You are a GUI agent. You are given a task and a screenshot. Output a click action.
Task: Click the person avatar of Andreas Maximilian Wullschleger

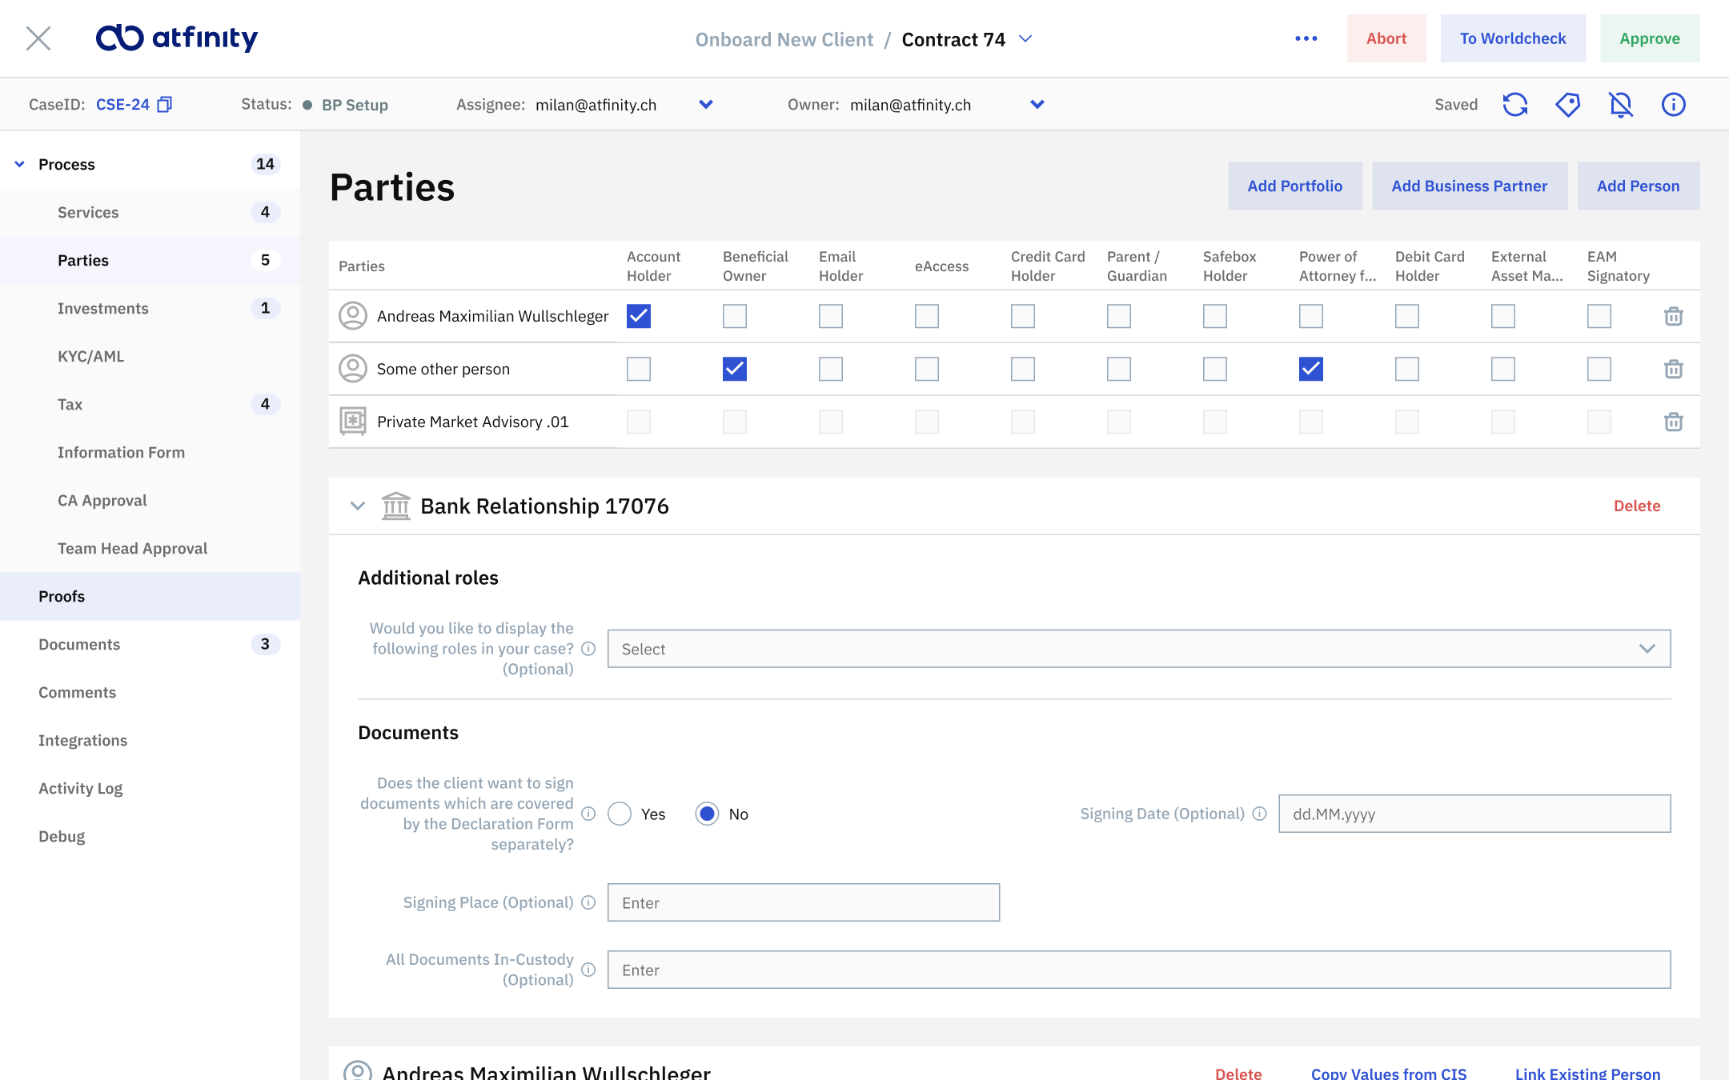click(x=353, y=316)
